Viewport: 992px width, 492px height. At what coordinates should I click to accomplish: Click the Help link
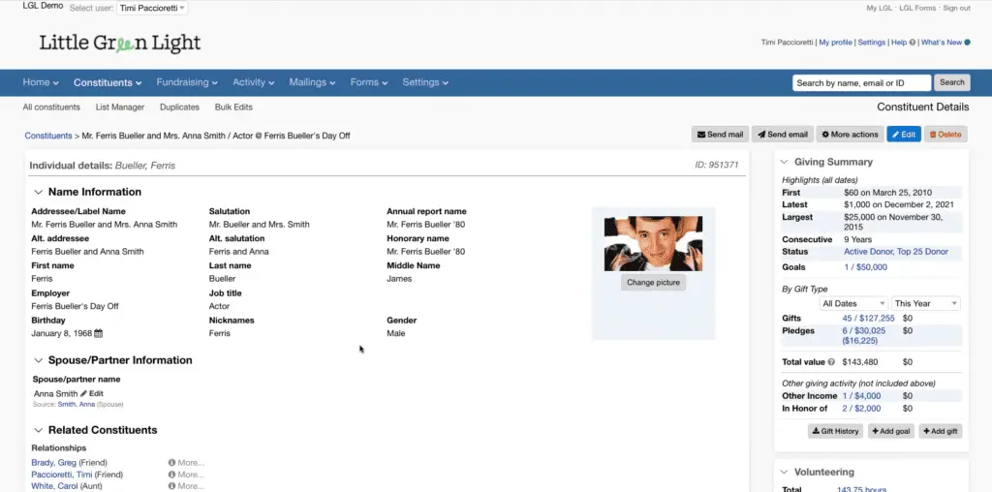pos(899,43)
